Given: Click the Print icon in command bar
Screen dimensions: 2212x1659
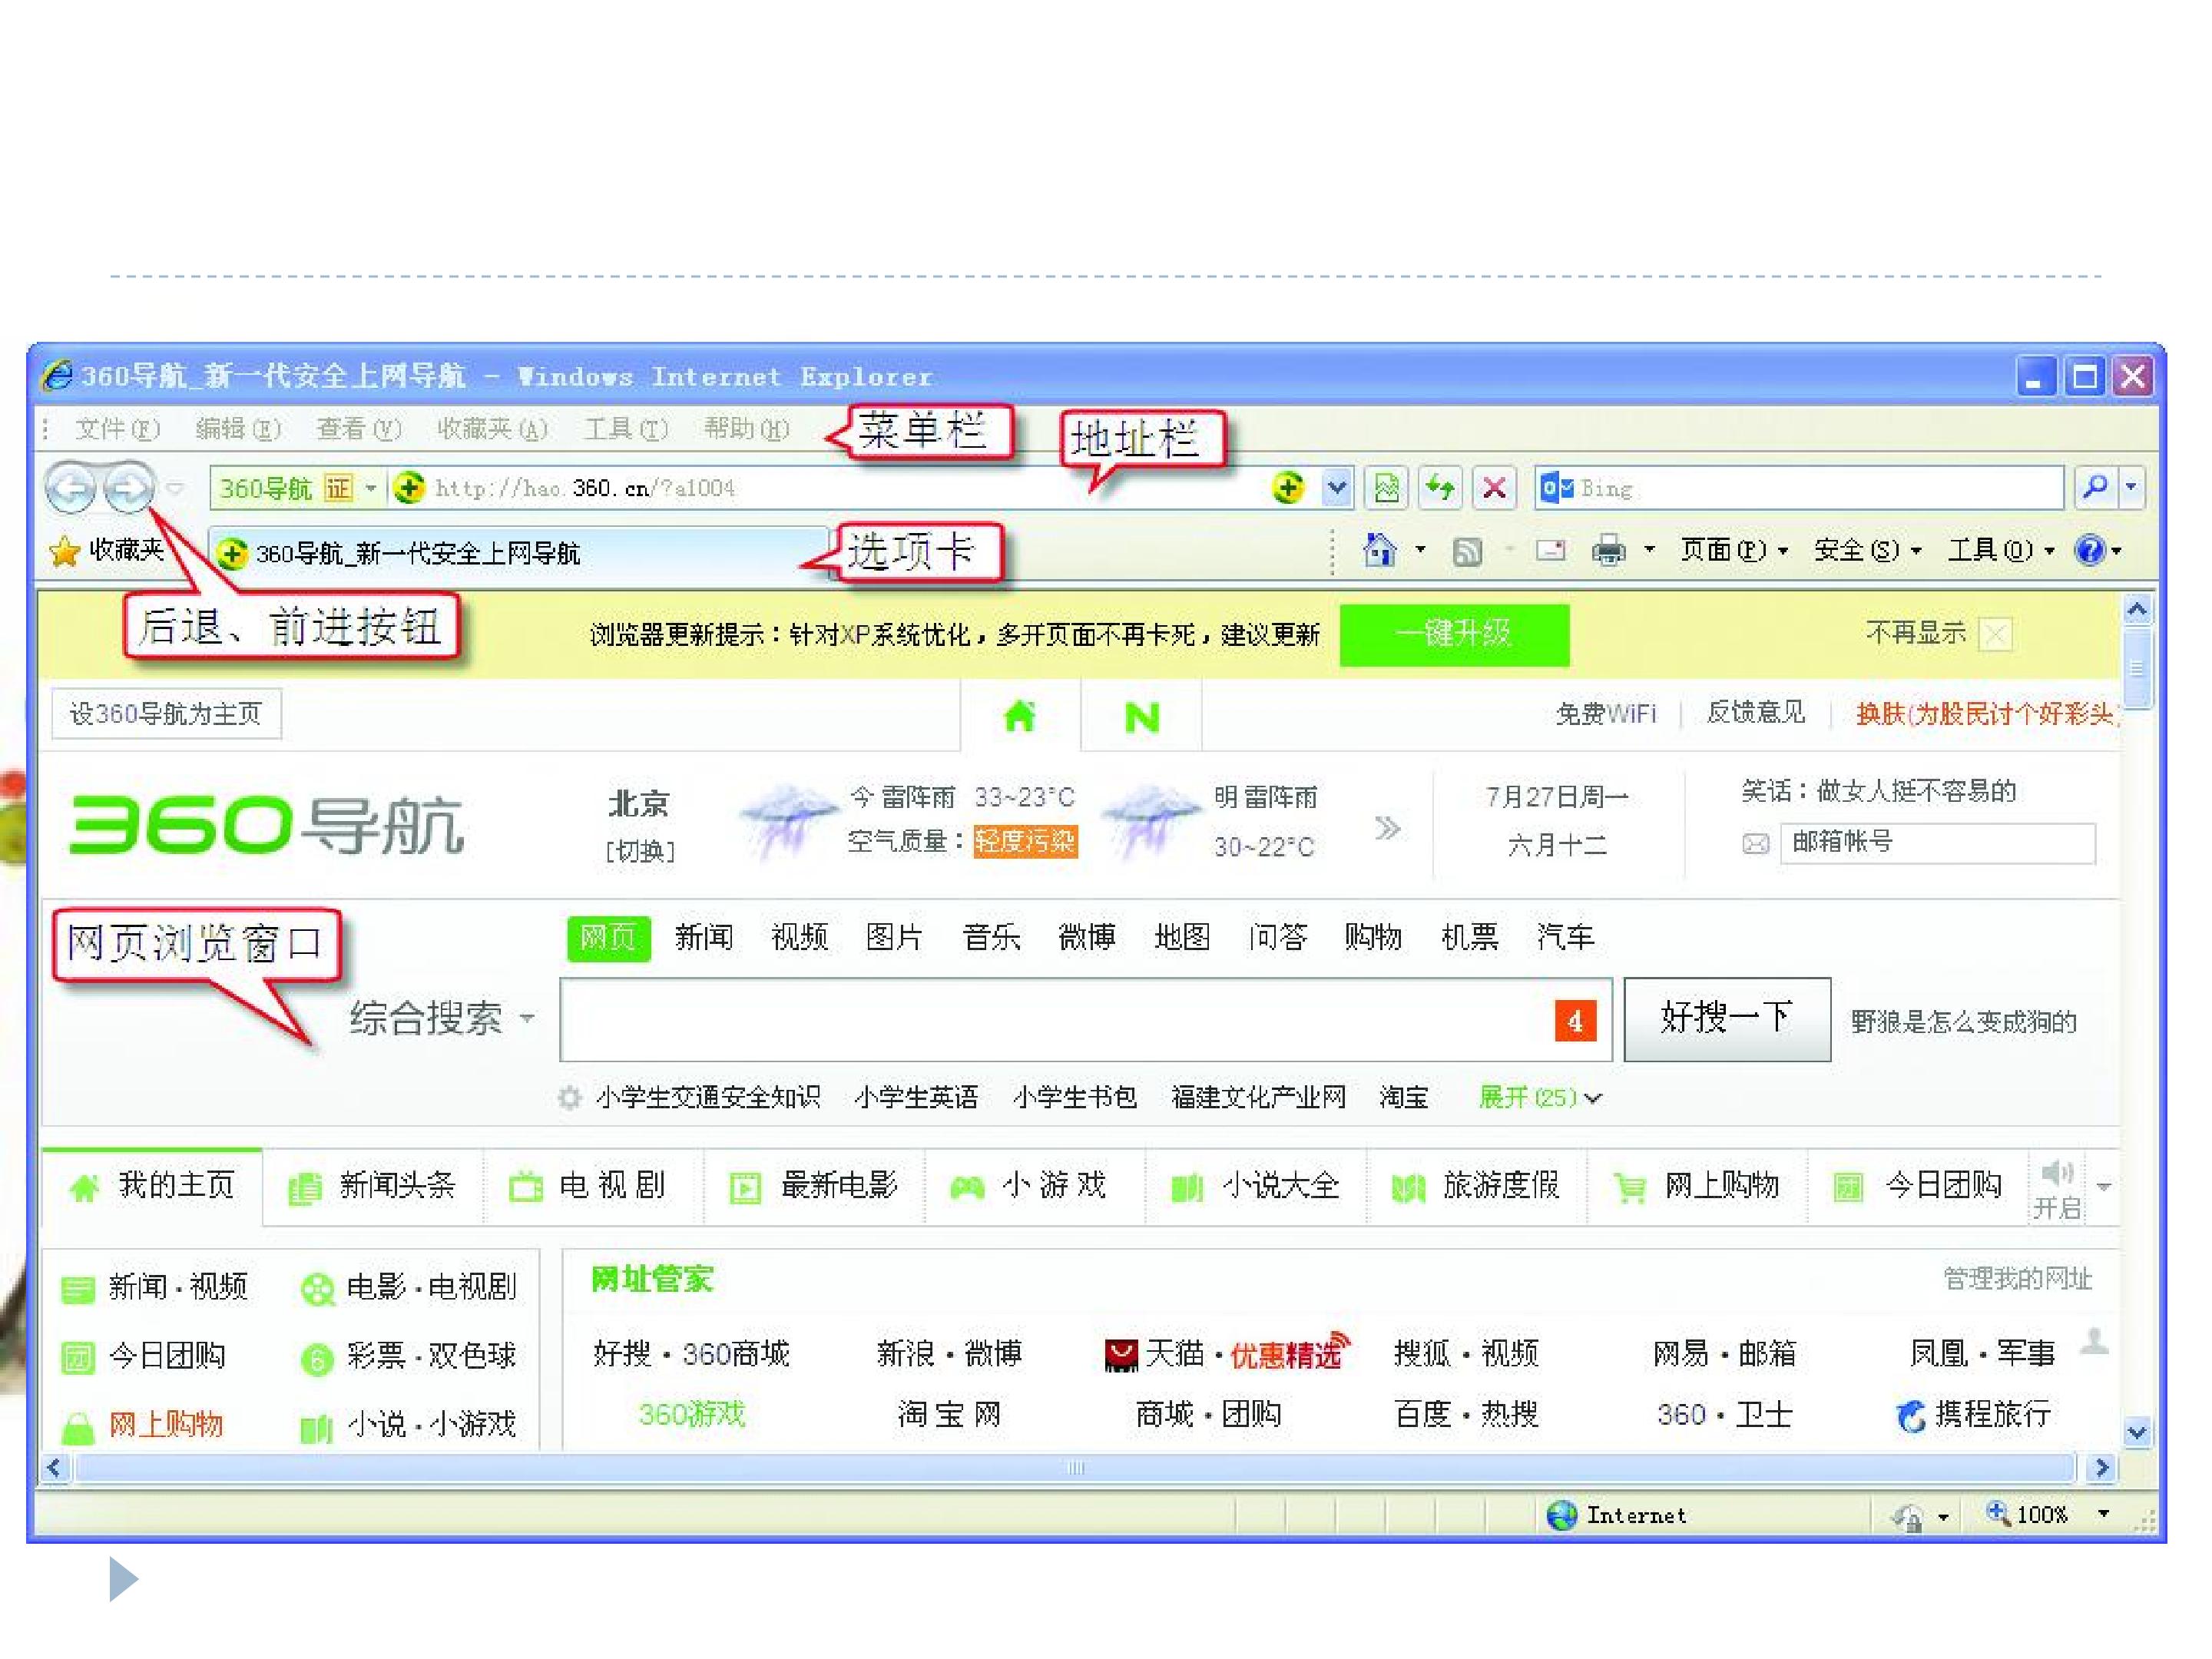Looking at the screenshot, I should pos(1608,550).
